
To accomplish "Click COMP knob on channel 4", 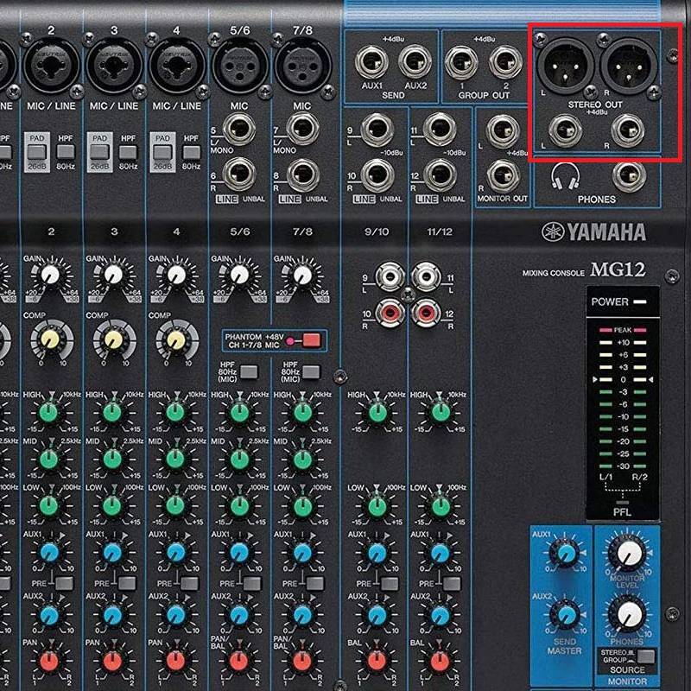I will click(x=176, y=339).
